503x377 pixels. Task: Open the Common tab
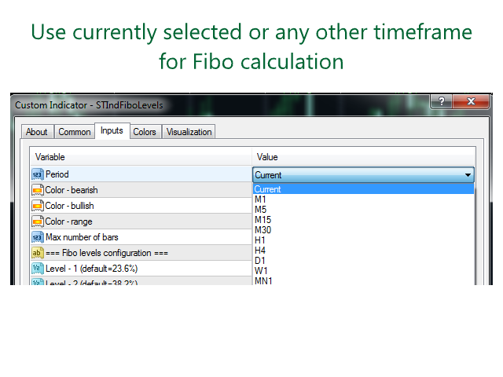(75, 132)
